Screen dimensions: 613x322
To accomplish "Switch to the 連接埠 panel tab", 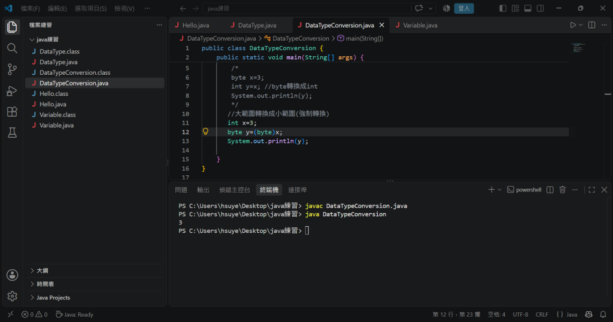I will click(x=297, y=190).
